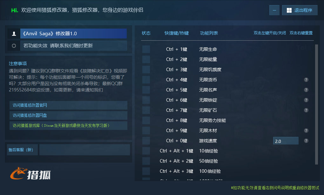
Task: Select the 无限铁锭 feature name
Action: pos(208,100)
